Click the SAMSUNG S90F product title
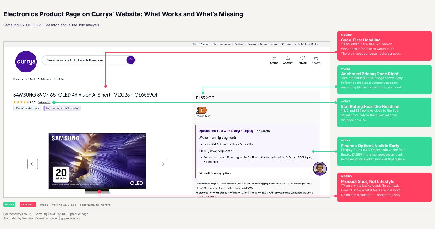 pos(85,95)
